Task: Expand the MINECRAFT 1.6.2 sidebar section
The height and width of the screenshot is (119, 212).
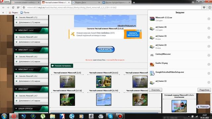Action: [x=31, y=50]
